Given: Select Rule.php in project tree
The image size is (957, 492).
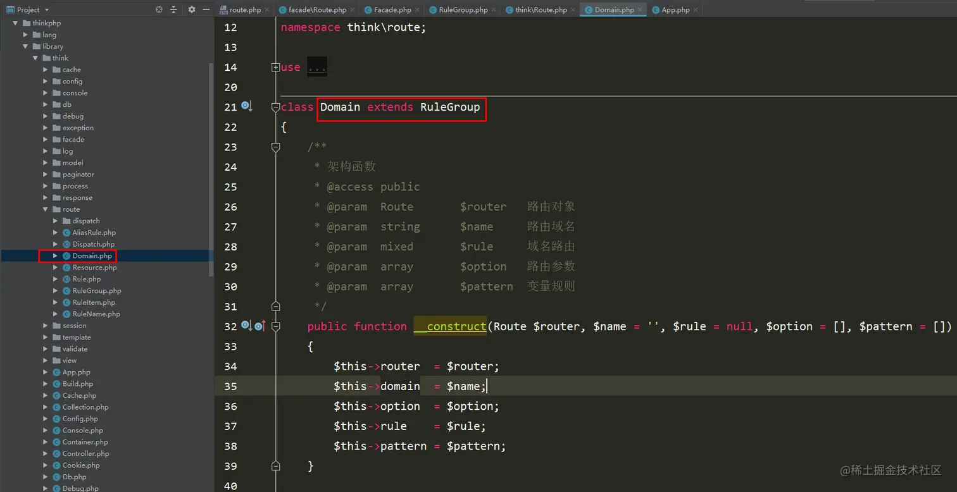Looking at the screenshot, I should (86, 279).
